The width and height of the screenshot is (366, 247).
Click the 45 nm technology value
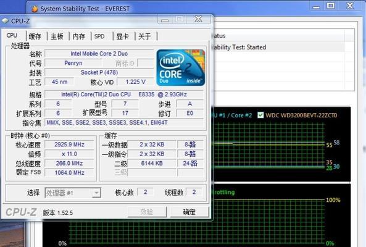pyautogui.click(x=60, y=82)
